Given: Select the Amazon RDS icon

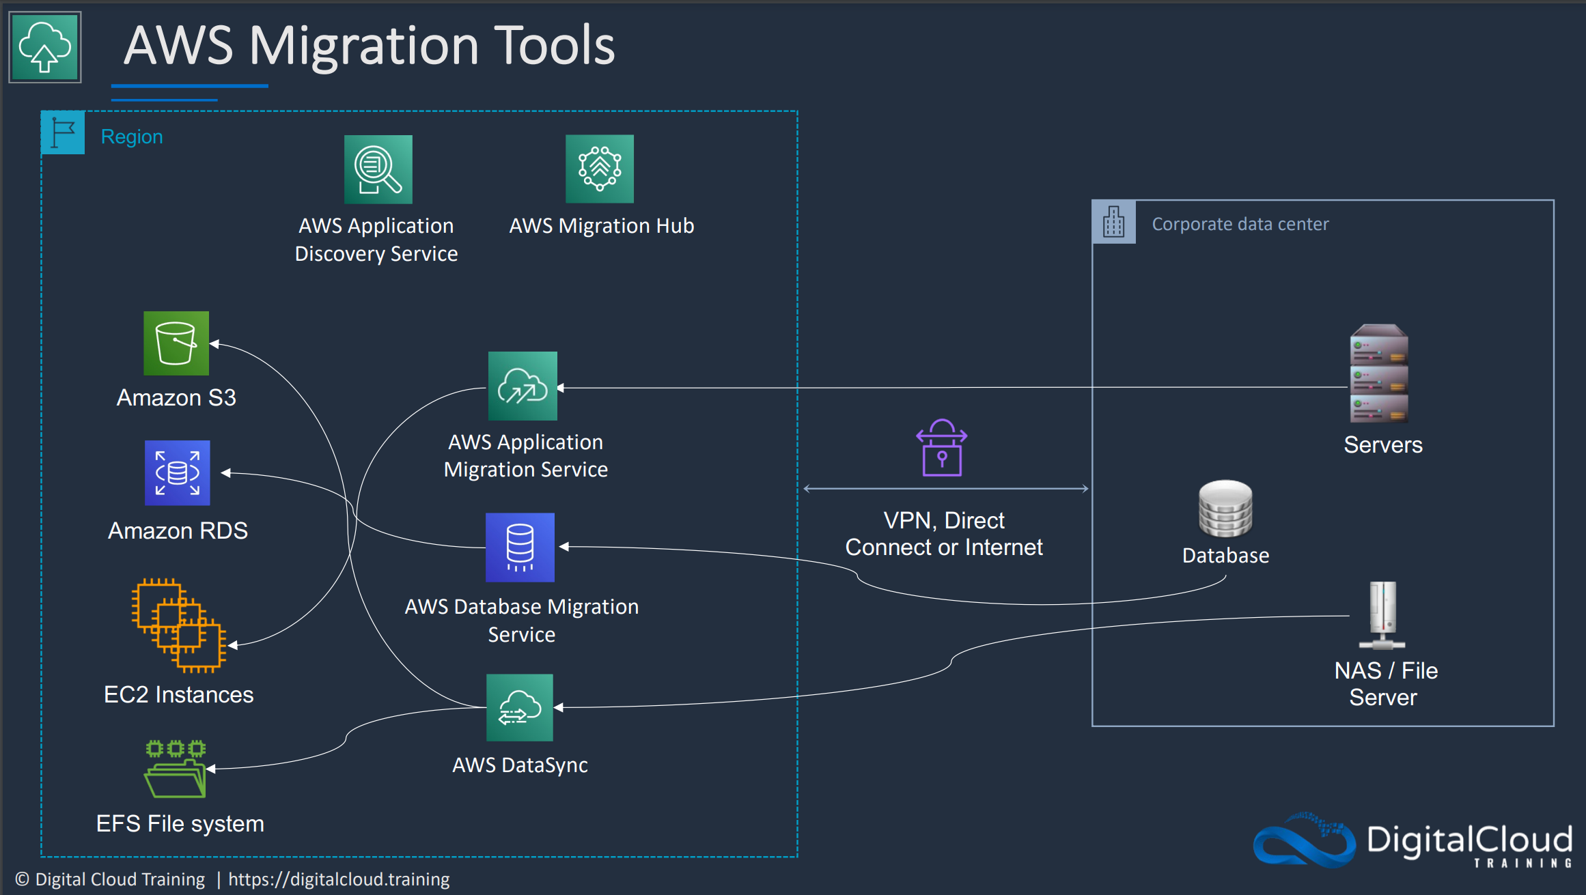Looking at the screenshot, I should [178, 472].
